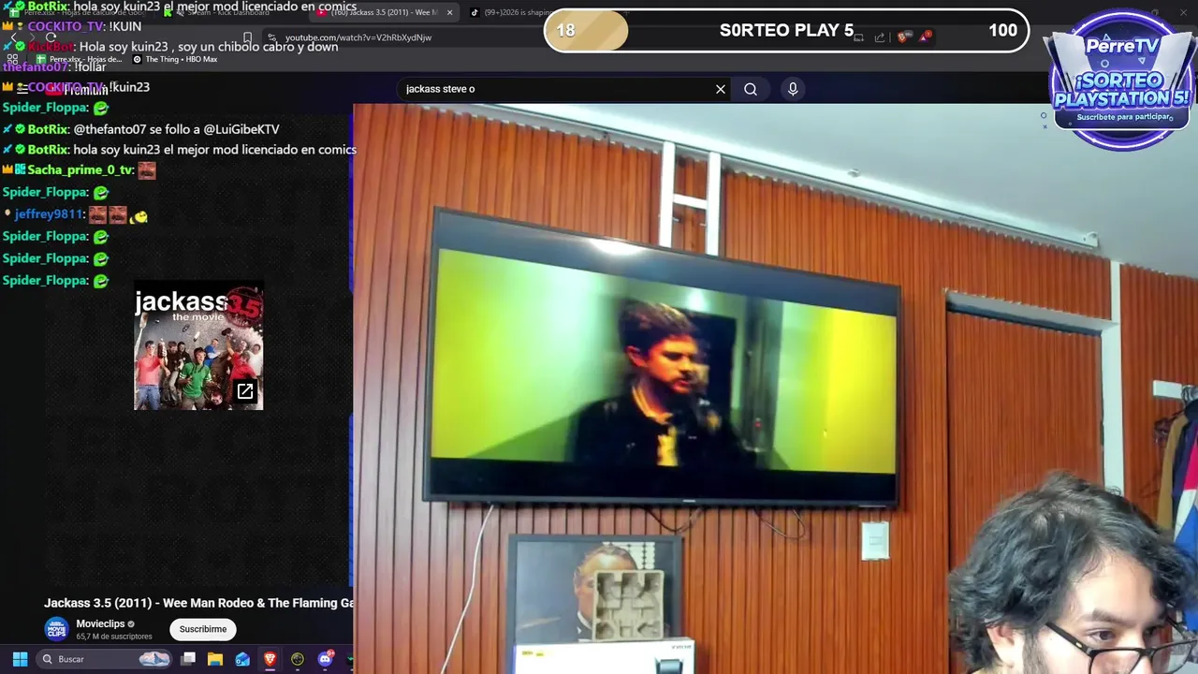Open Task View in the taskbar
Viewport: 1198px width, 674px height.
pos(188,659)
